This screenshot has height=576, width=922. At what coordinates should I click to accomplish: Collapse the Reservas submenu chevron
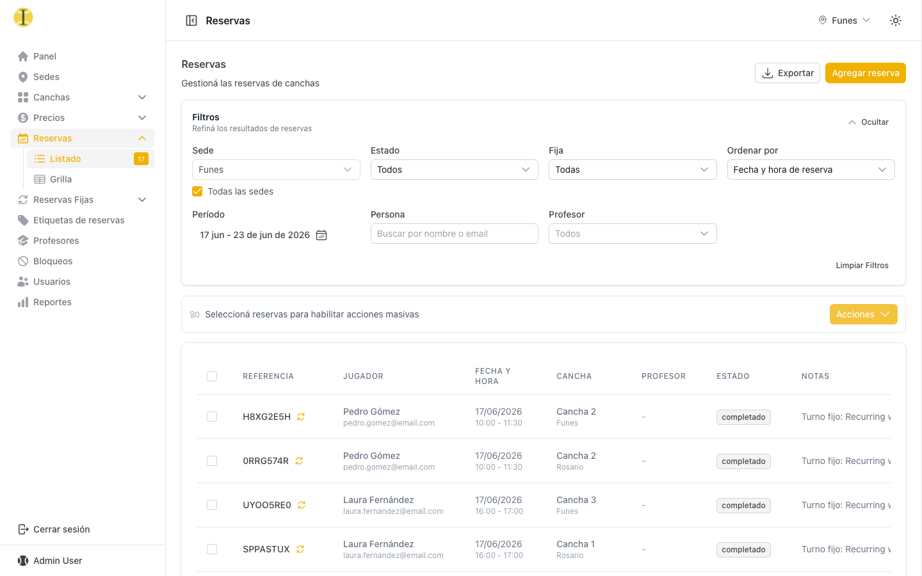(x=142, y=138)
